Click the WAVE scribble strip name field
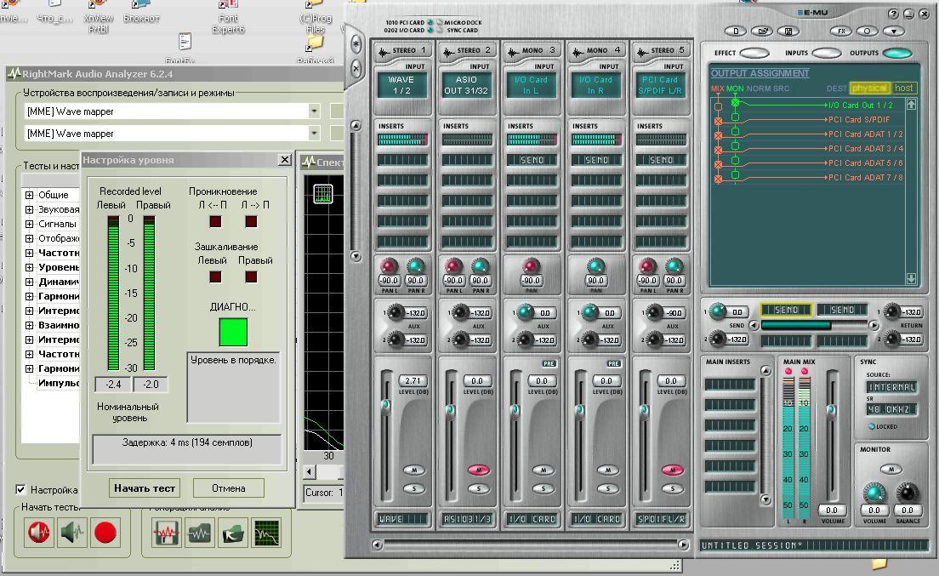The image size is (939, 576). [x=402, y=519]
